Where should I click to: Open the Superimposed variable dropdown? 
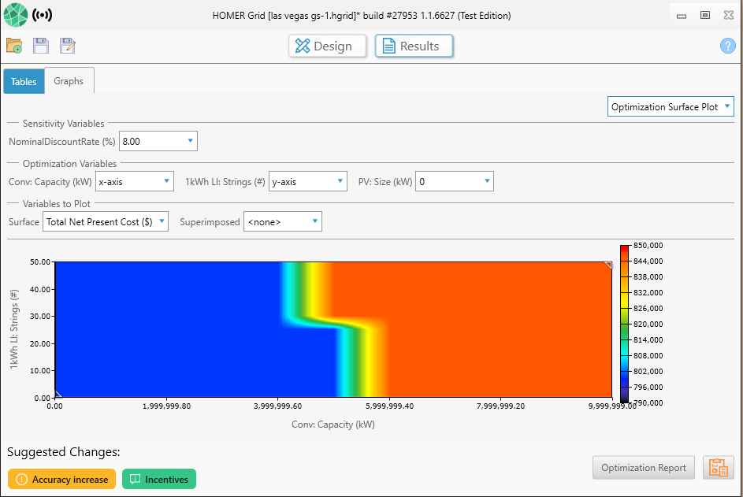(x=282, y=221)
